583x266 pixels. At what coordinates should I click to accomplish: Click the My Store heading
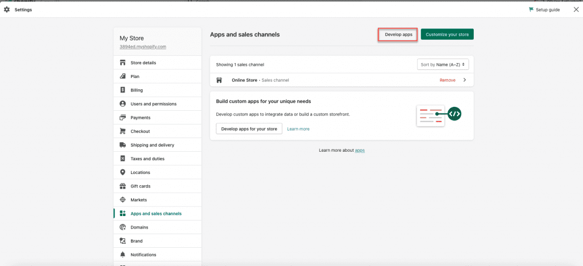[x=132, y=38]
